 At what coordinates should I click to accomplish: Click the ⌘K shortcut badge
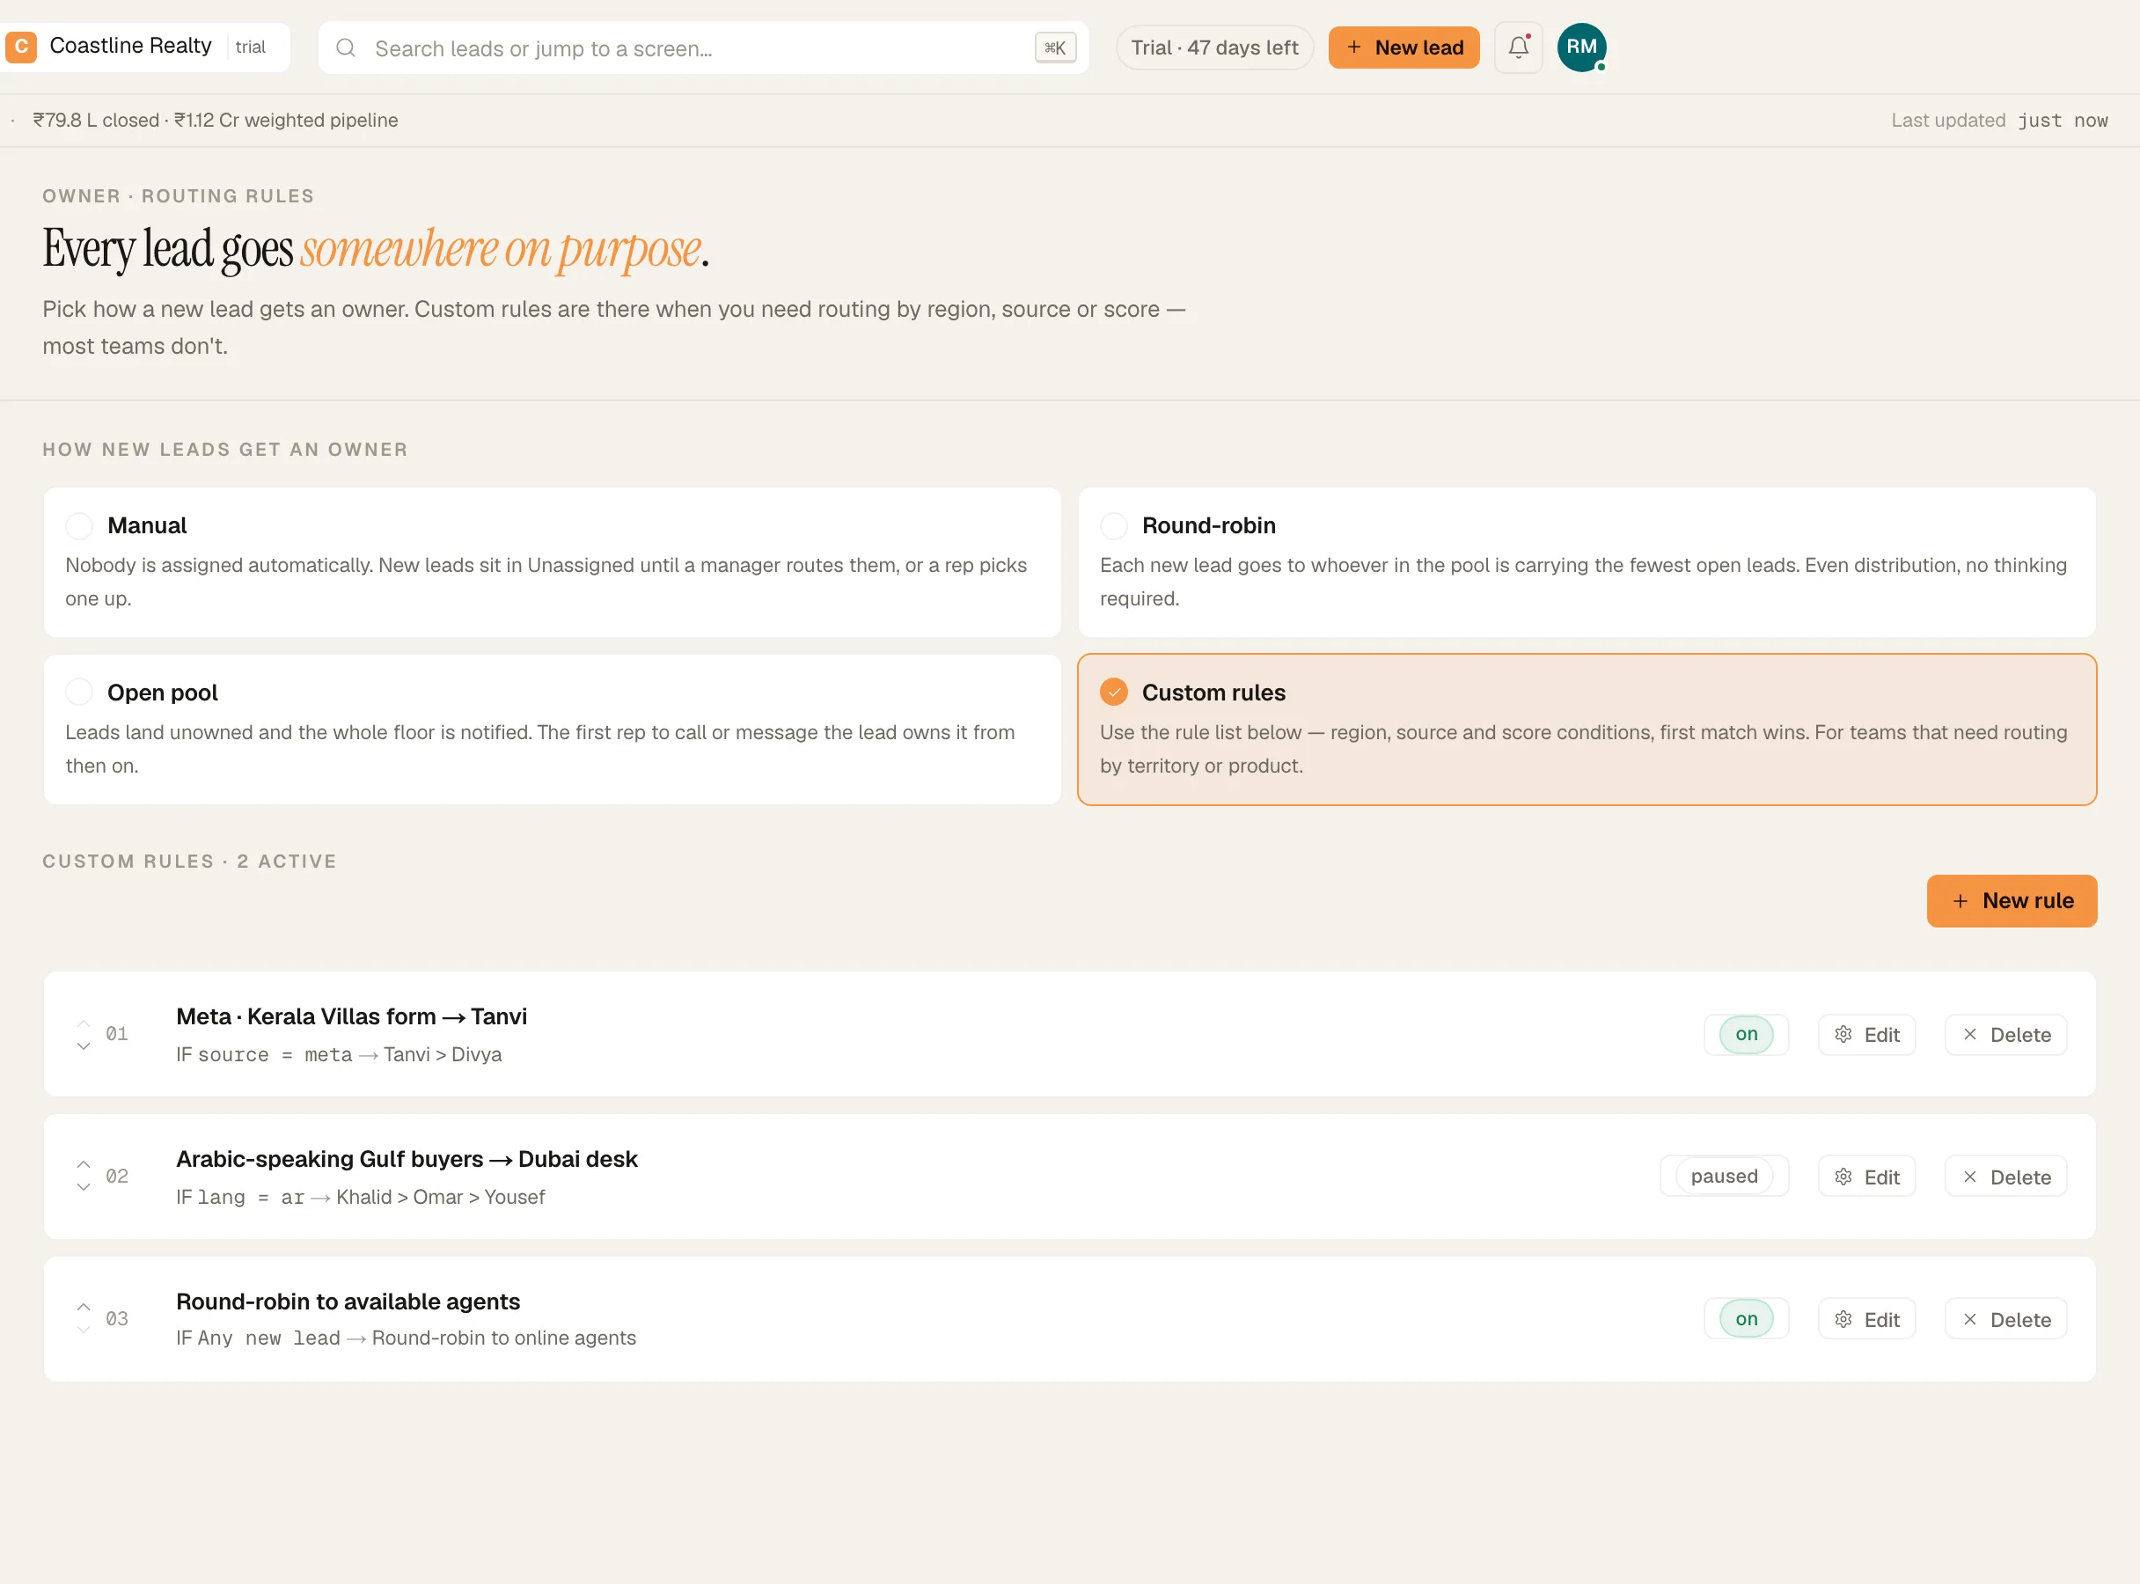click(1055, 48)
